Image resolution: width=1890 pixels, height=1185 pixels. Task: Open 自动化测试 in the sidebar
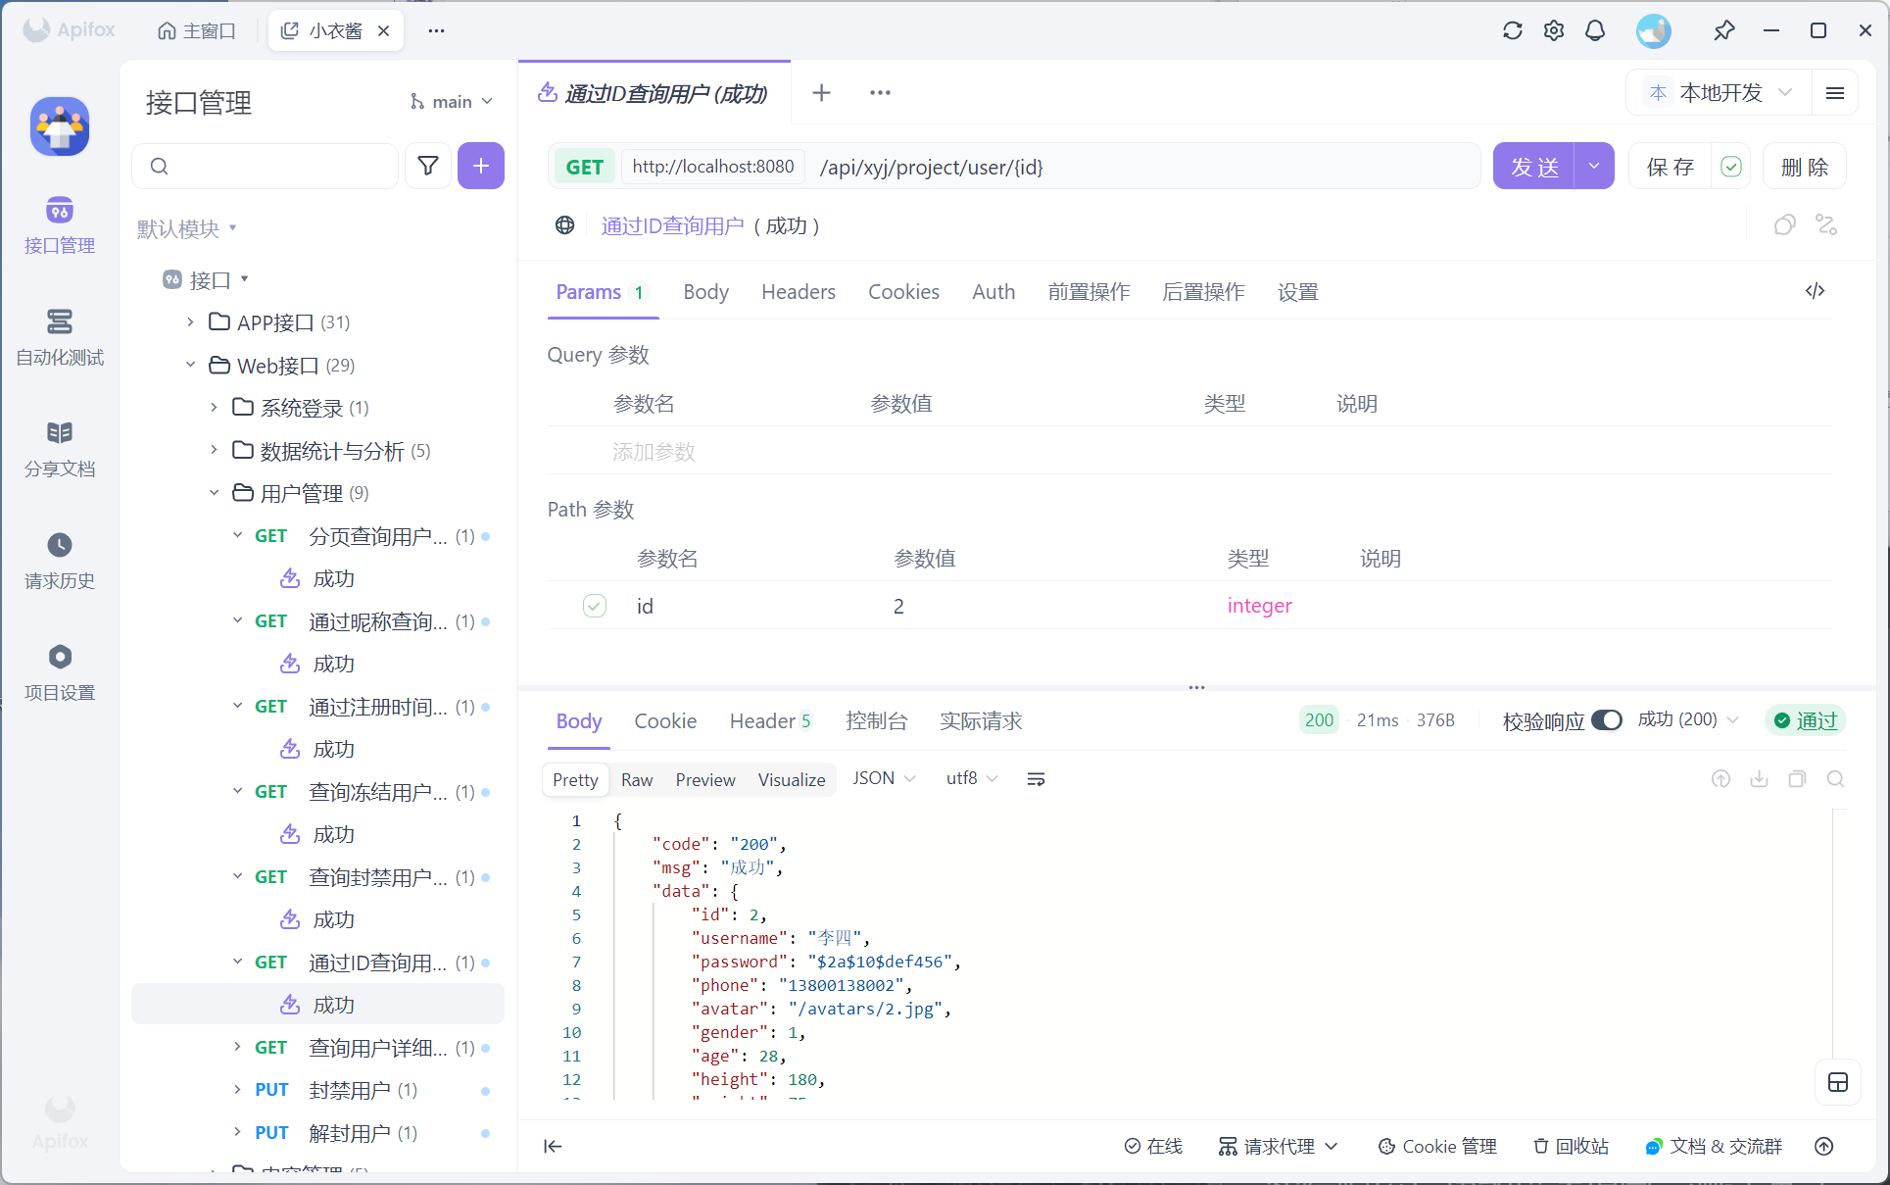pos(60,336)
